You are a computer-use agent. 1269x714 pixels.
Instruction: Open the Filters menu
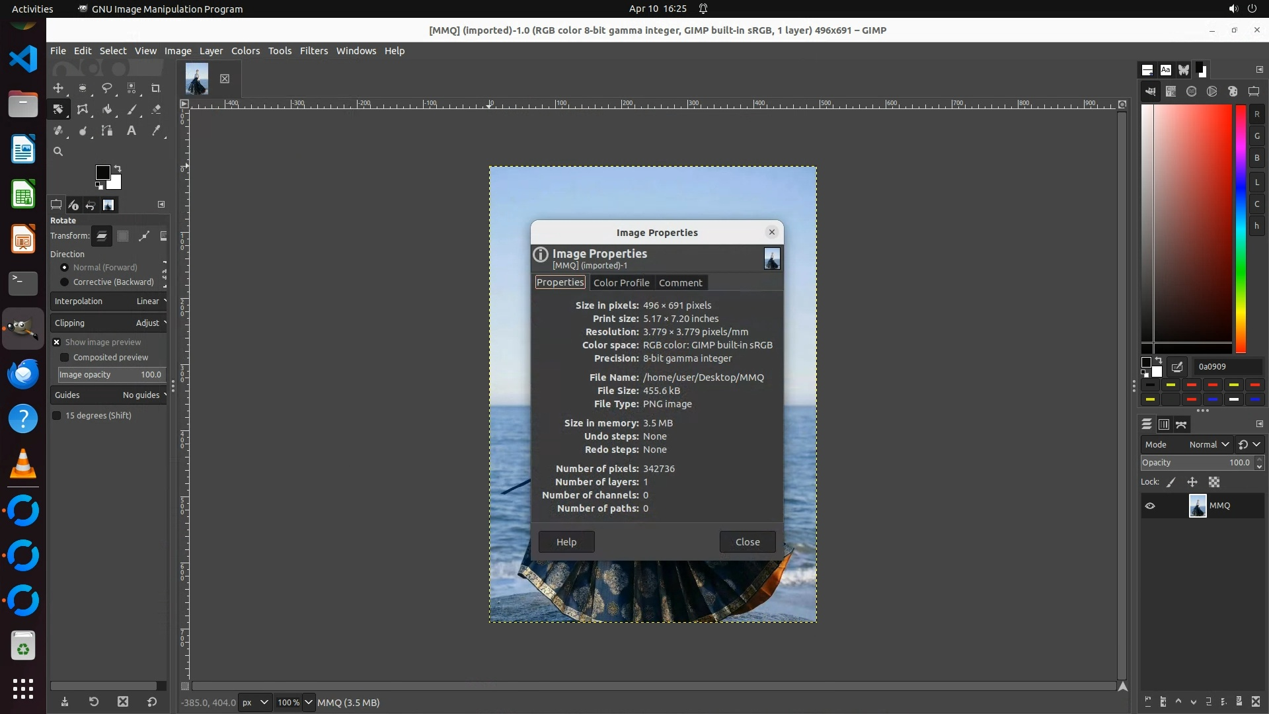click(313, 51)
